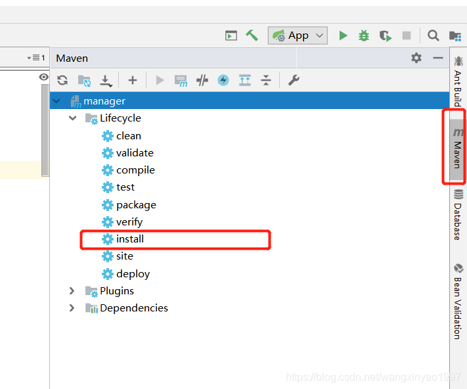Expand the Plugins node

(x=72, y=290)
